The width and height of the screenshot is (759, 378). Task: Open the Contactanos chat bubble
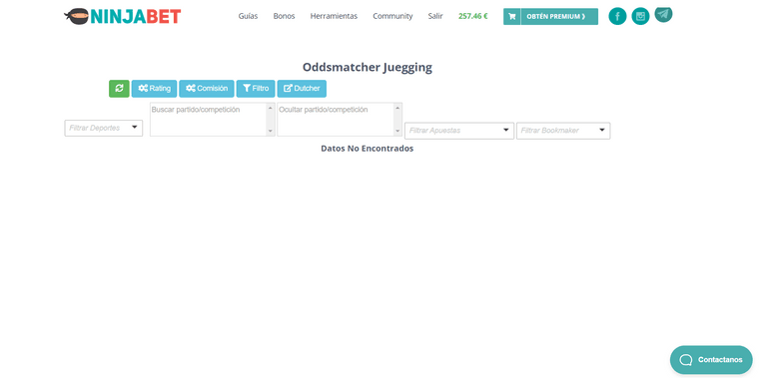click(x=711, y=360)
